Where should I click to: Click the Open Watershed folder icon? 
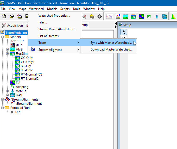[12, 16]
